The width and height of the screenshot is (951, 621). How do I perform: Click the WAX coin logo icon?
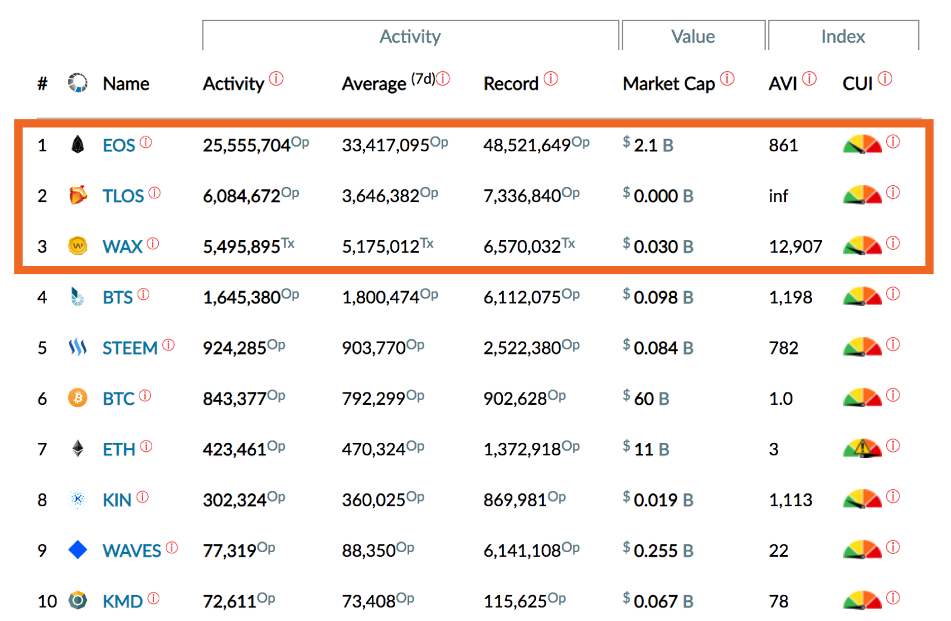(x=78, y=245)
